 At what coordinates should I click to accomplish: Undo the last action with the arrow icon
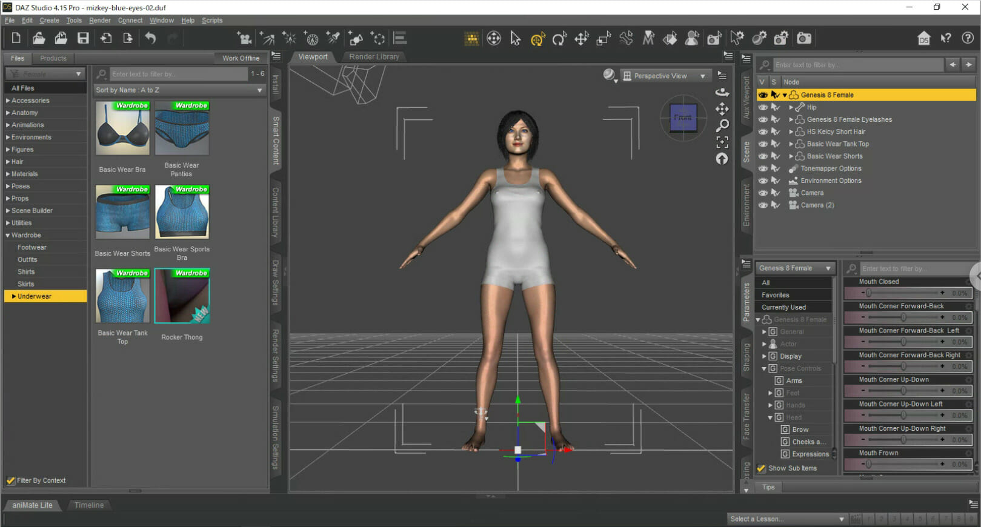(x=150, y=38)
